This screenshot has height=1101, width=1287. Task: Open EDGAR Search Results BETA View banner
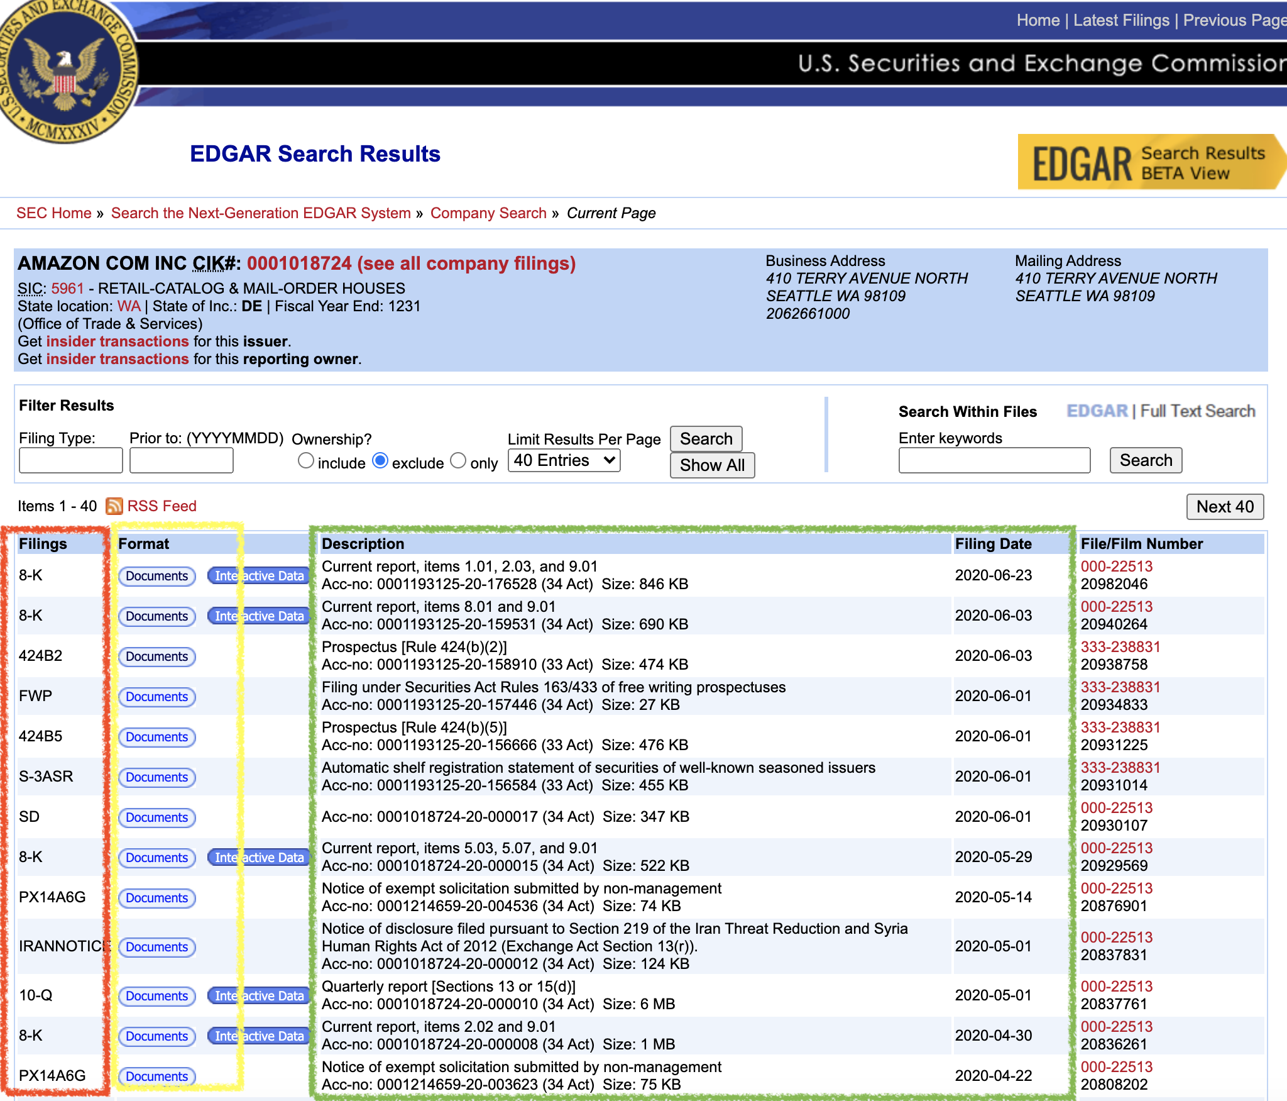point(1151,162)
